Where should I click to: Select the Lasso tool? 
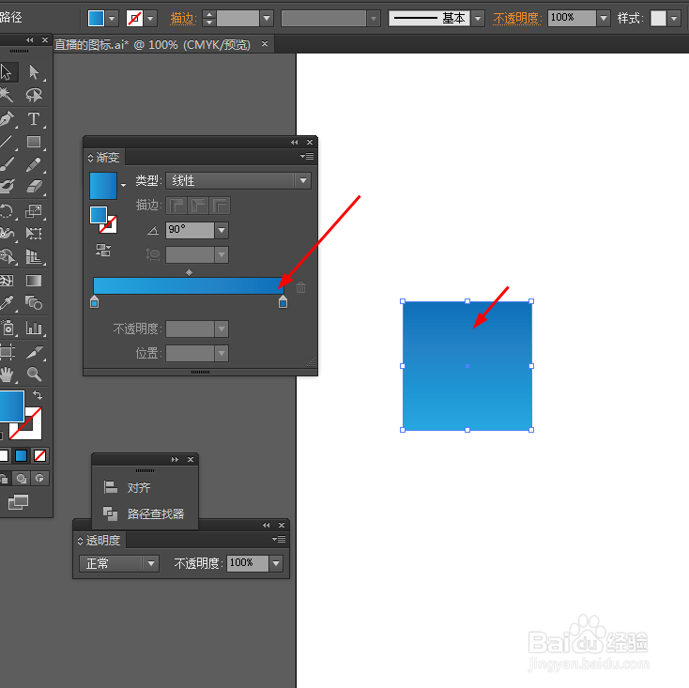[34, 96]
